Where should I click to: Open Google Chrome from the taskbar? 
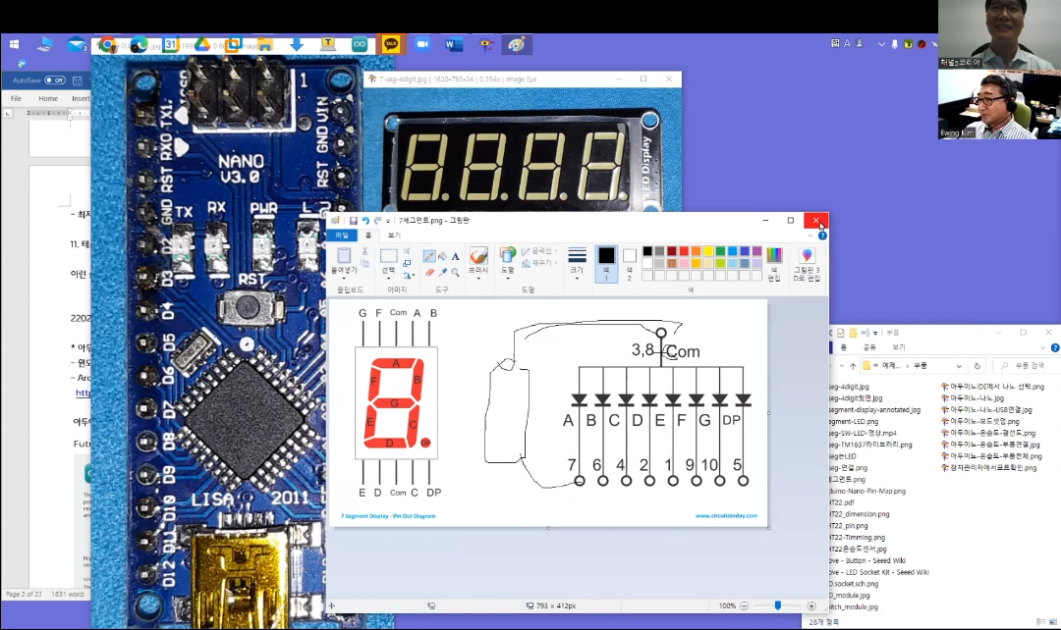pyautogui.click(x=107, y=44)
